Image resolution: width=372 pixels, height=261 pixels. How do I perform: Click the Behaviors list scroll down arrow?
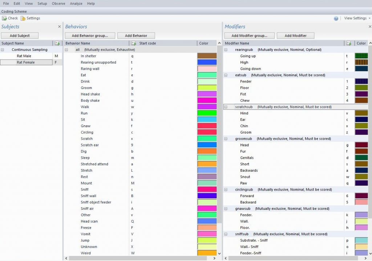point(219,253)
